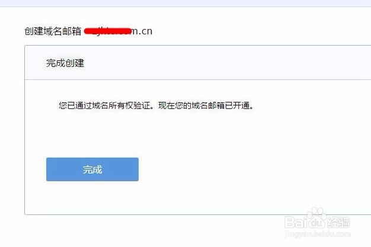
Task: Open the jingyan.baidu.com watermark URL
Action: pos(317,234)
